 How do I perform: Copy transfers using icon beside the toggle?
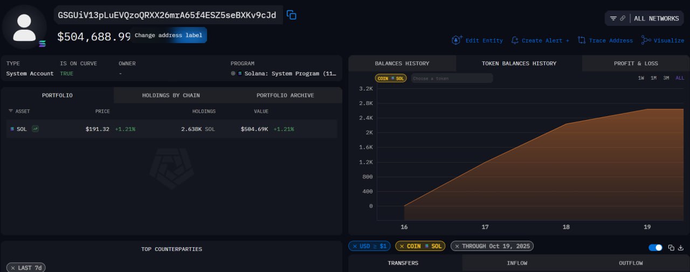click(671, 248)
